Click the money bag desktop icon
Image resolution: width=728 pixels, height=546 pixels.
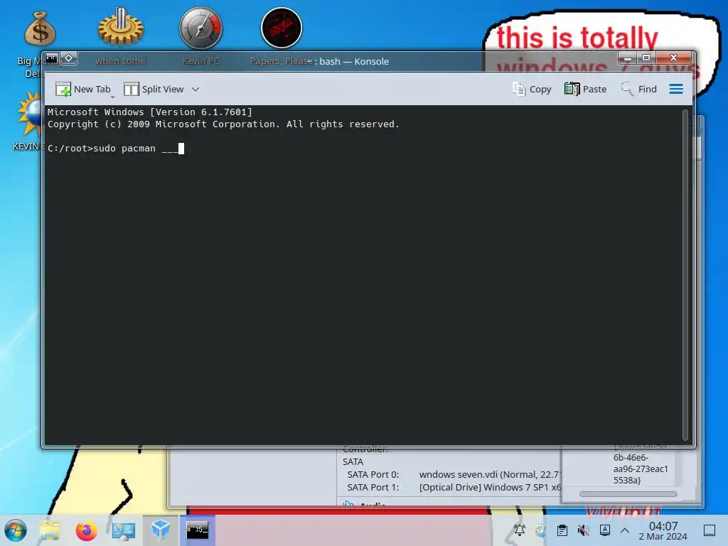coord(40,28)
